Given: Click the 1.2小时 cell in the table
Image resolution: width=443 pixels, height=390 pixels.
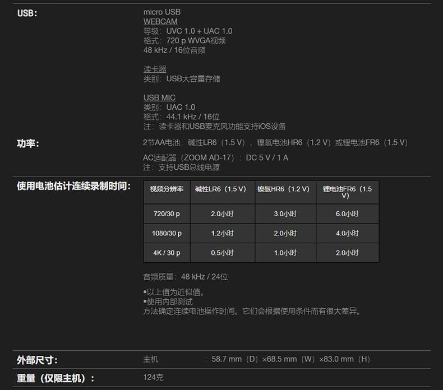Looking at the screenshot, I should (x=222, y=234).
